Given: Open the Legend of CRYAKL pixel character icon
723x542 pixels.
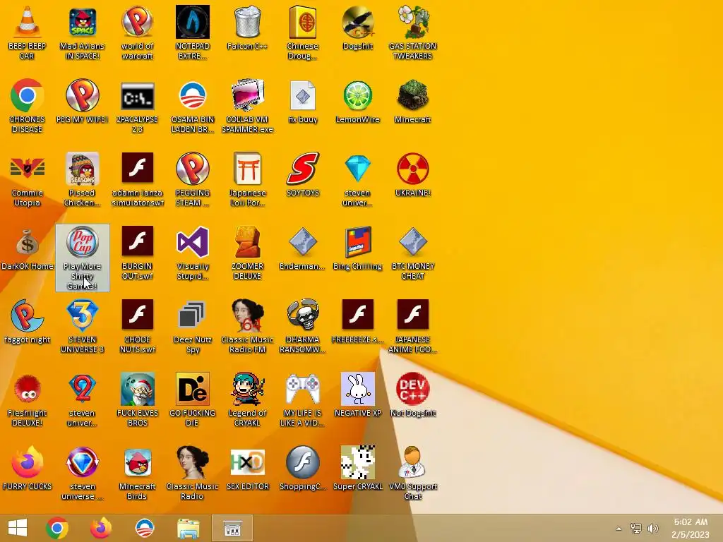Looking at the screenshot, I should tap(248, 389).
